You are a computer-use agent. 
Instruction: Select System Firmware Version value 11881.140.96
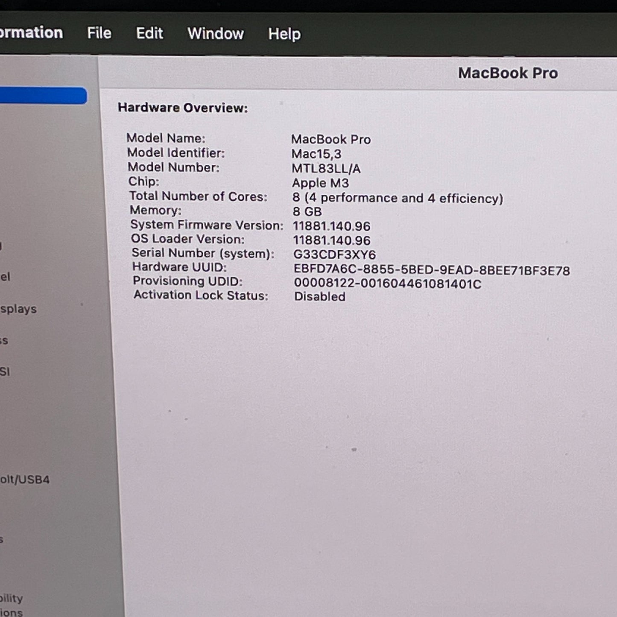332,226
